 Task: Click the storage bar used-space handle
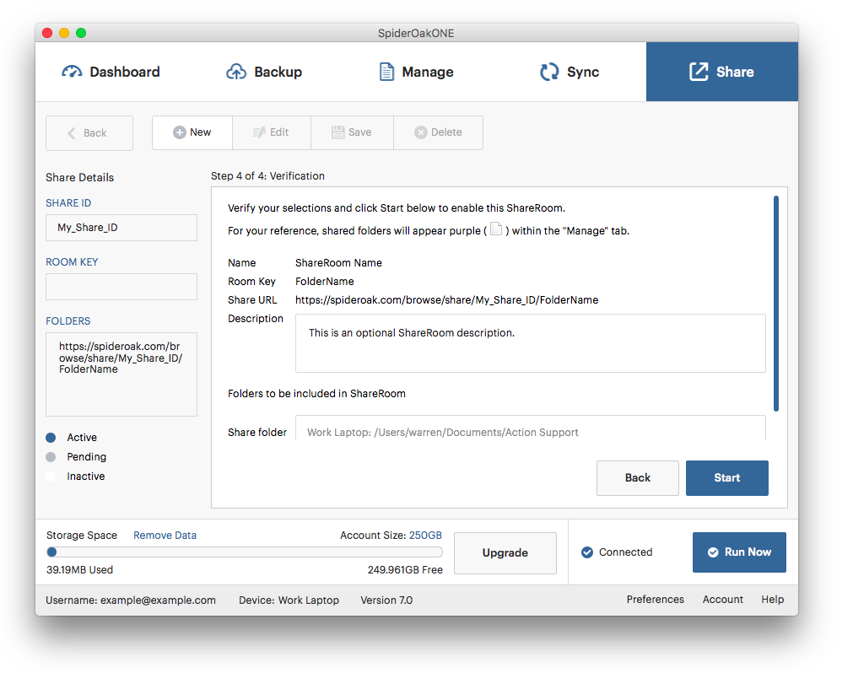point(51,552)
